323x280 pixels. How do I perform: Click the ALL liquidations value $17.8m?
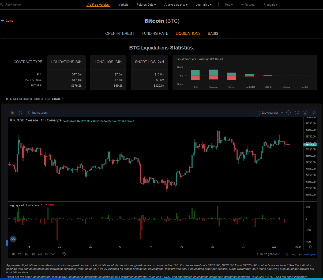(77, 74)
